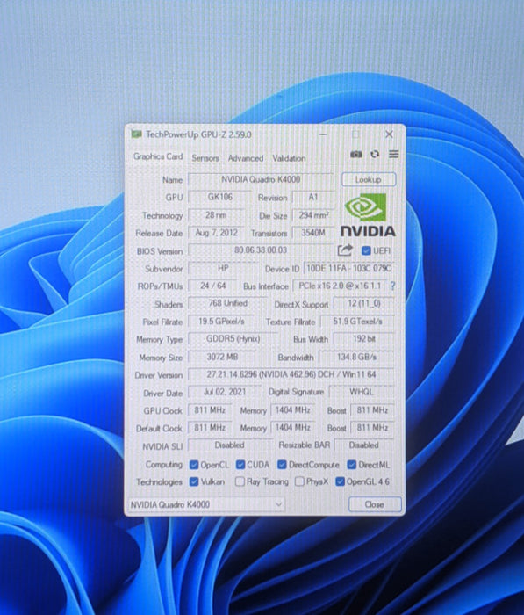The height and width of the screenshot is (615, 524).
Task: Click the Digital Signature value WHQL
Action: [362, 392]
